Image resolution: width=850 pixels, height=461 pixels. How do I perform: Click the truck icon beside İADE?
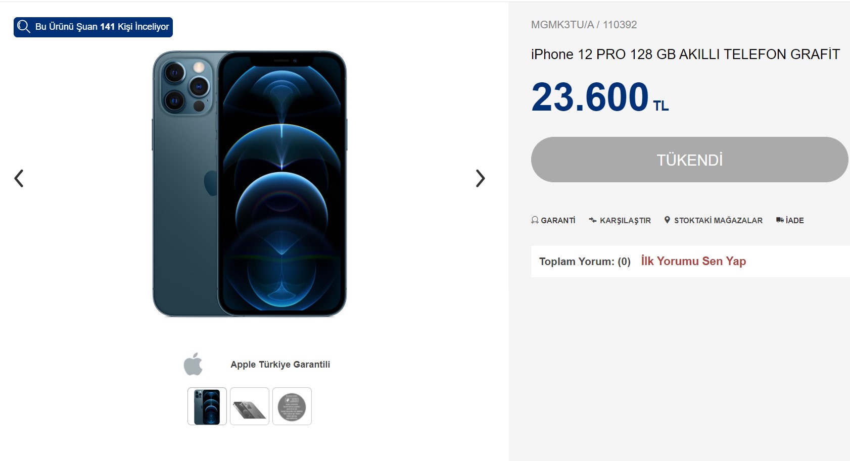(780, 220)
